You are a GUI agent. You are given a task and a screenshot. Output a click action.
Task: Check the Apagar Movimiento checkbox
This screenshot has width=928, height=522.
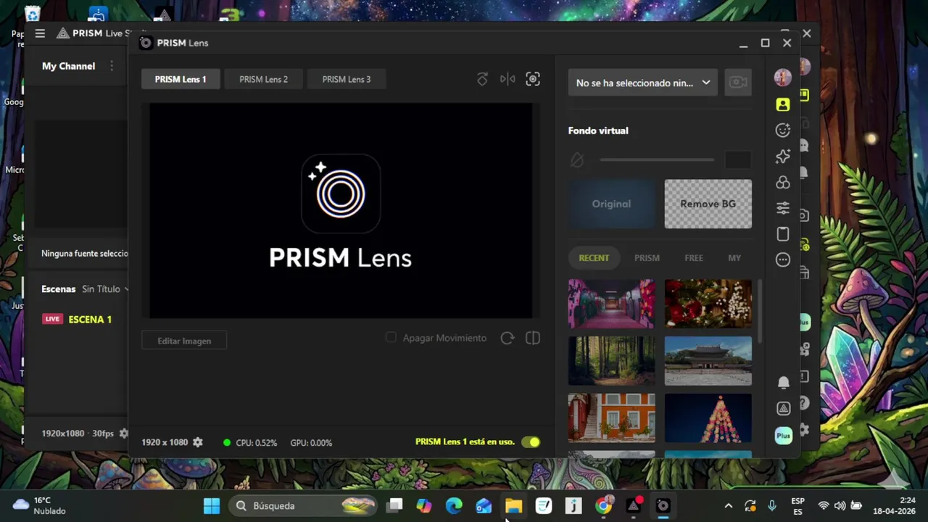[x=391, y=337]
